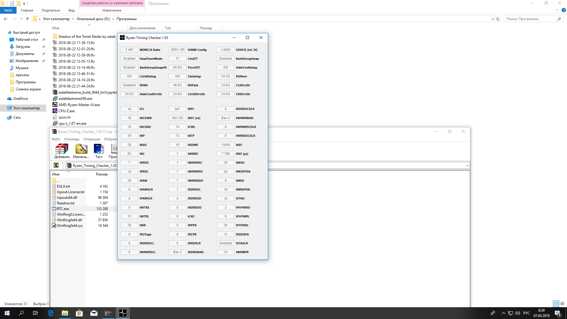Expand WinRAR archive path dropdown
Screen dimensions: 567x319
tap(467, 165)
